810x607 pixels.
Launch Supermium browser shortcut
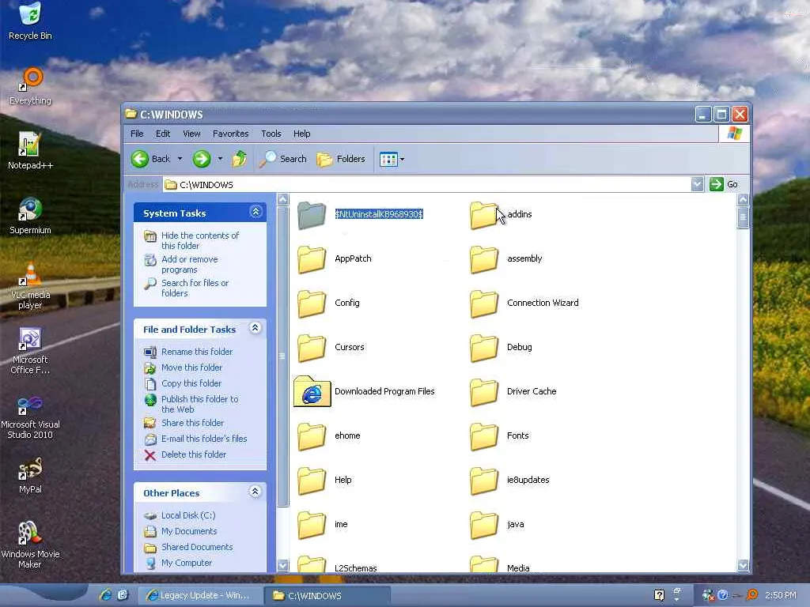[x=30, y=216]
